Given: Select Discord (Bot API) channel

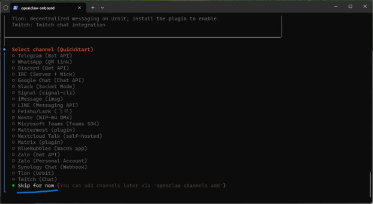Looking at the screenshot, I should (x=43, y=68).
